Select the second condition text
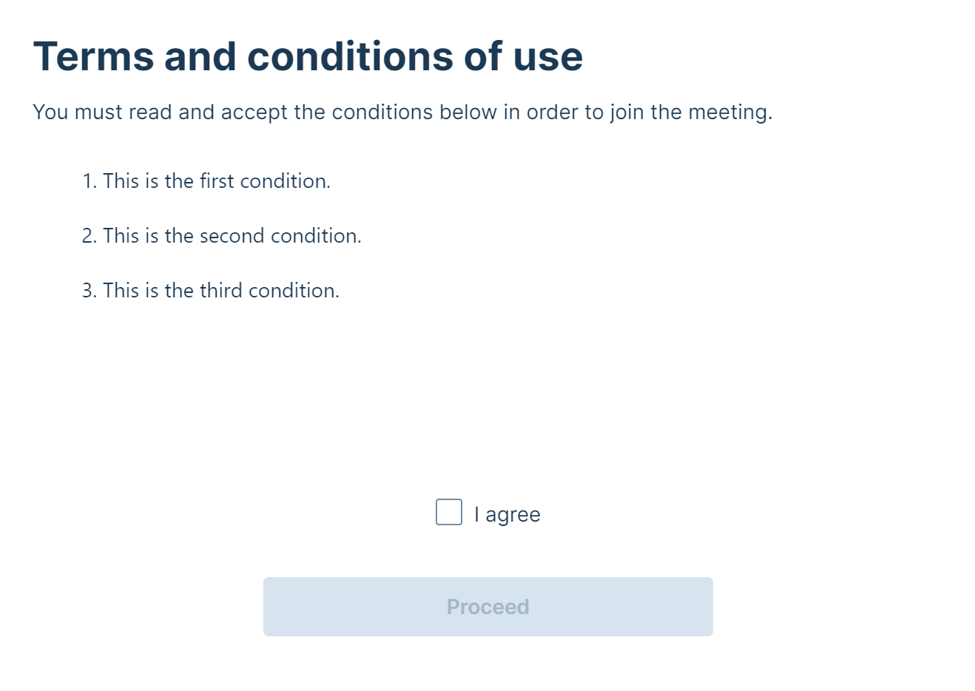This screenshot has width=975, height=691. (232, 236)
